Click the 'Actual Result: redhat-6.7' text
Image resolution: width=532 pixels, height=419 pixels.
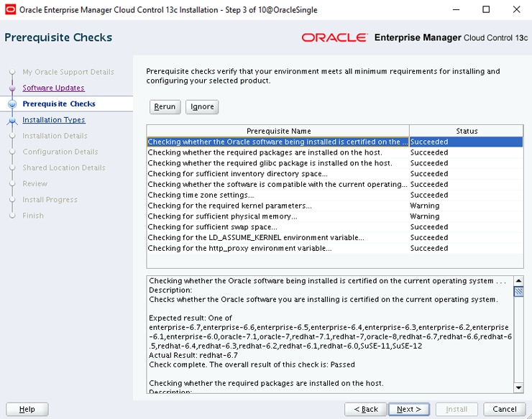193,355
